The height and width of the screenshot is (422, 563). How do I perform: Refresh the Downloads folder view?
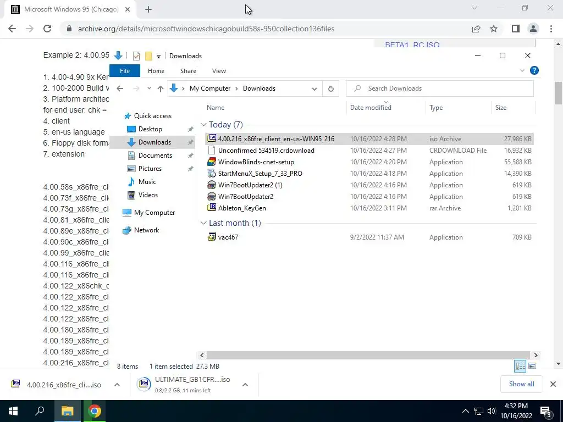pyautogui.click(x=330, y=88)
